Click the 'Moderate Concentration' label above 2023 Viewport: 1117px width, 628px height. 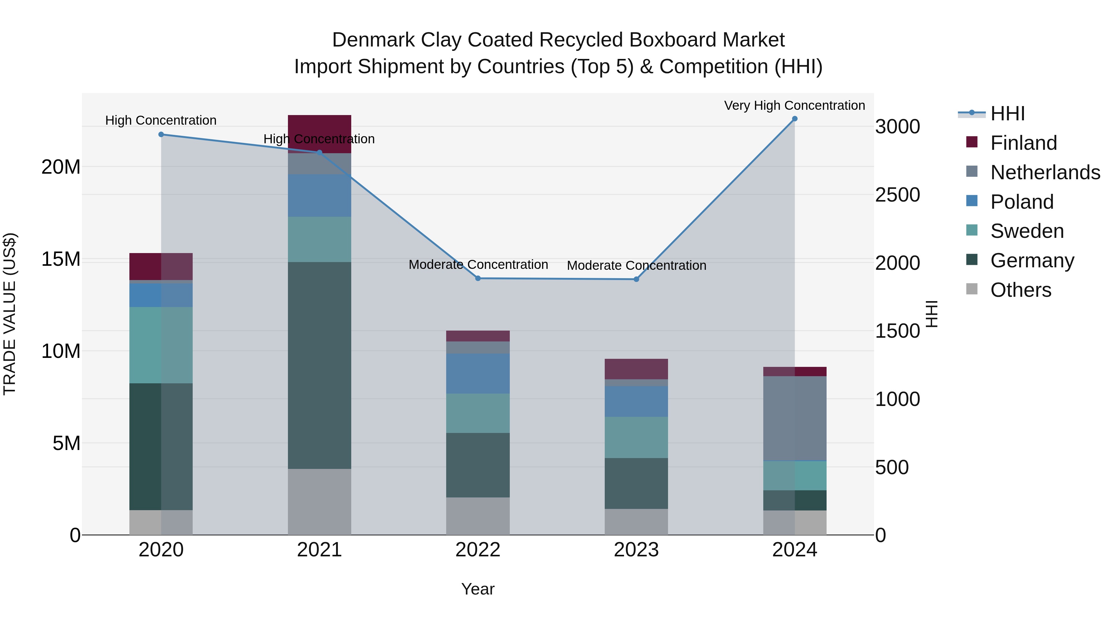[x=637, y=265]
